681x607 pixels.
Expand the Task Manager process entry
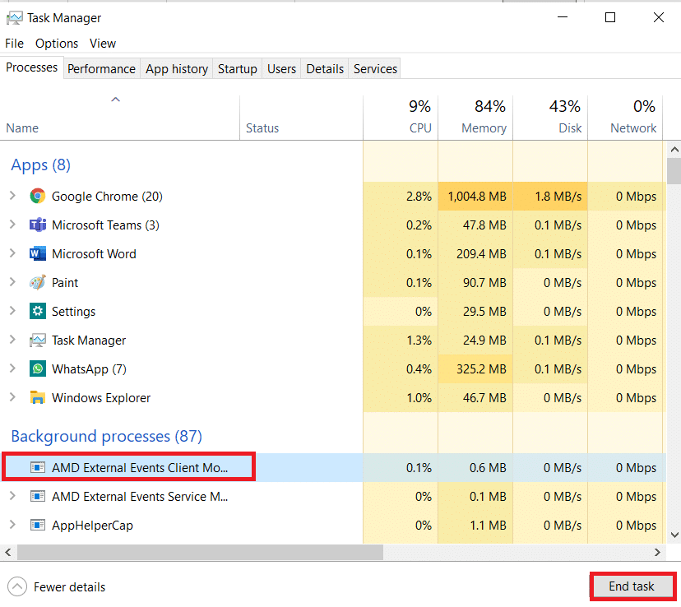[12, 340]
